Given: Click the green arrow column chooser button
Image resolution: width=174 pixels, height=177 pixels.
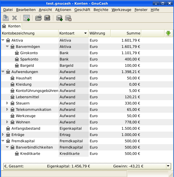Looking at the screenshot, I should point(168,33).
